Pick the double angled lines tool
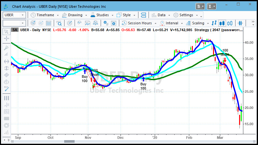Viewport: 258px width, 145px height. click(x=7, y=54)
